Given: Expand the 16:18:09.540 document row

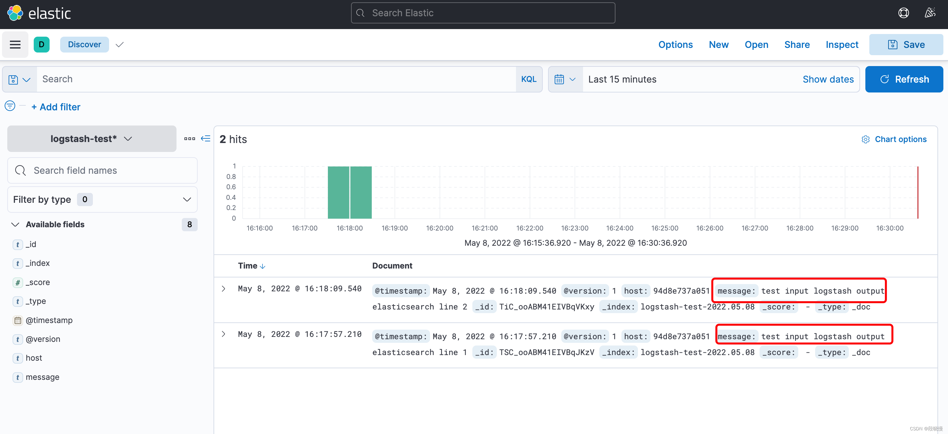Looking at the screenshot, I should point(223,289).
